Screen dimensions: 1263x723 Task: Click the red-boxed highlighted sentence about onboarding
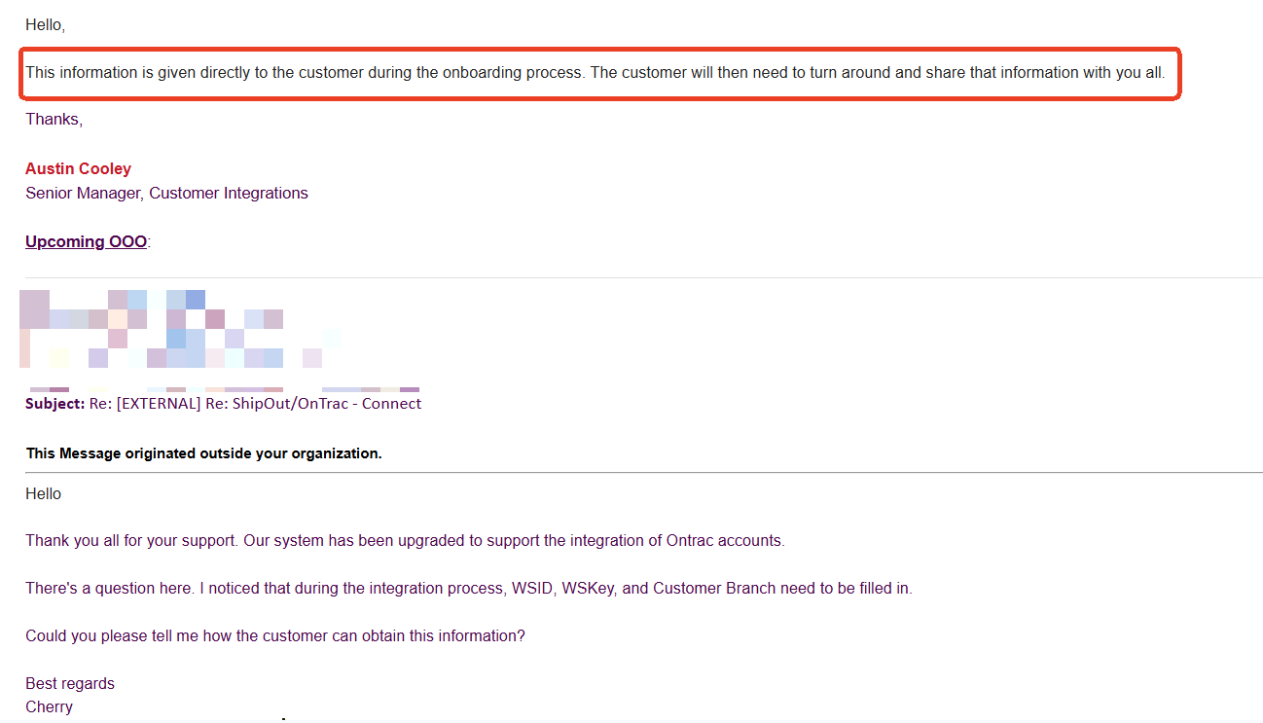595,73
